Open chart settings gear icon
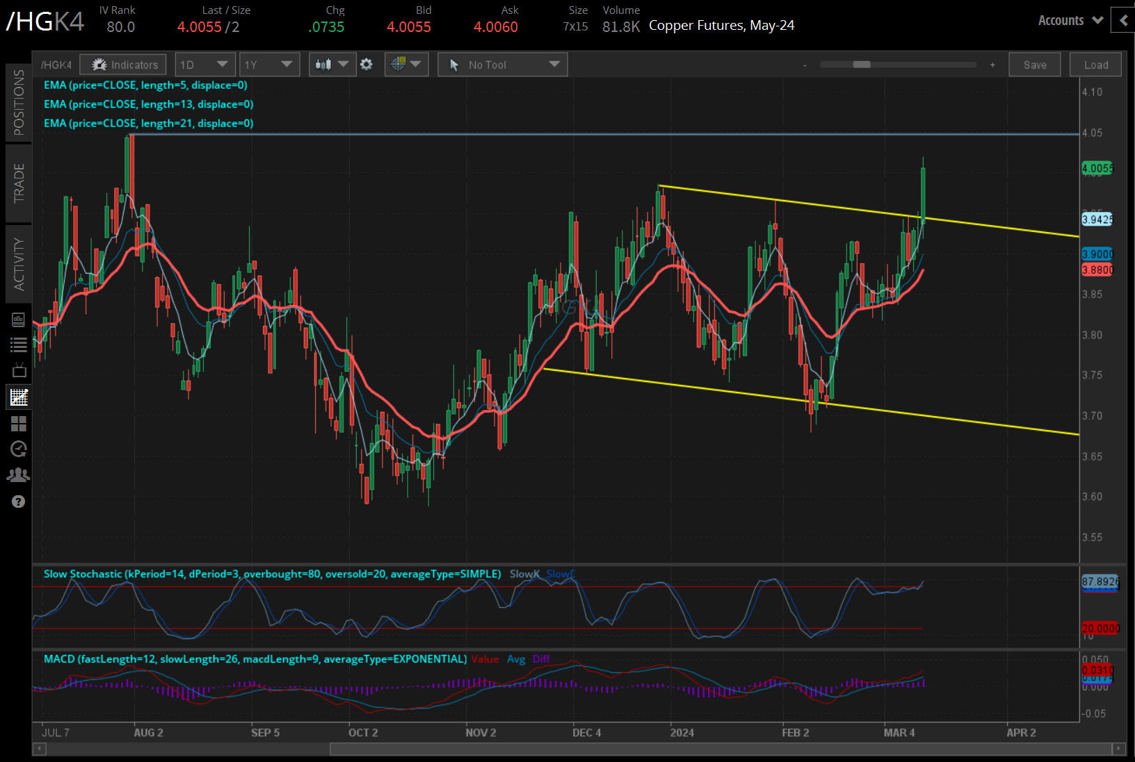 (367, 65)
